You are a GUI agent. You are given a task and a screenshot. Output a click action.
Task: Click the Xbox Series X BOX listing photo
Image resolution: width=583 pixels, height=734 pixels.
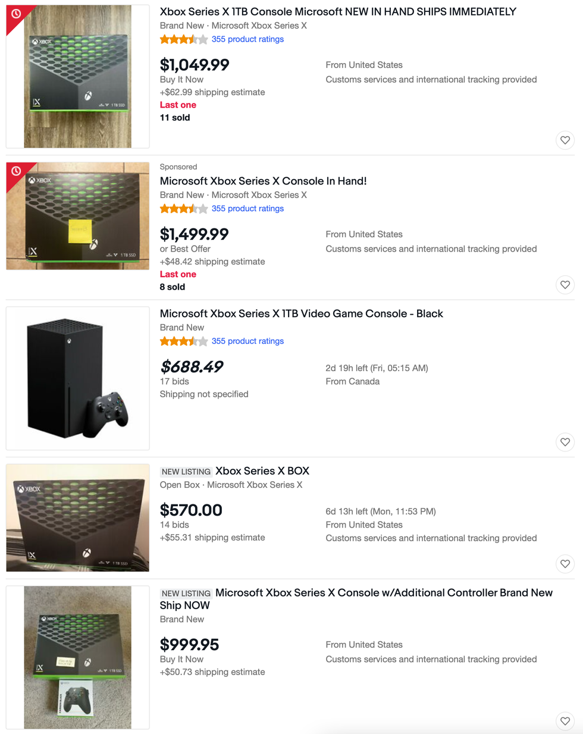coord(77,518)
